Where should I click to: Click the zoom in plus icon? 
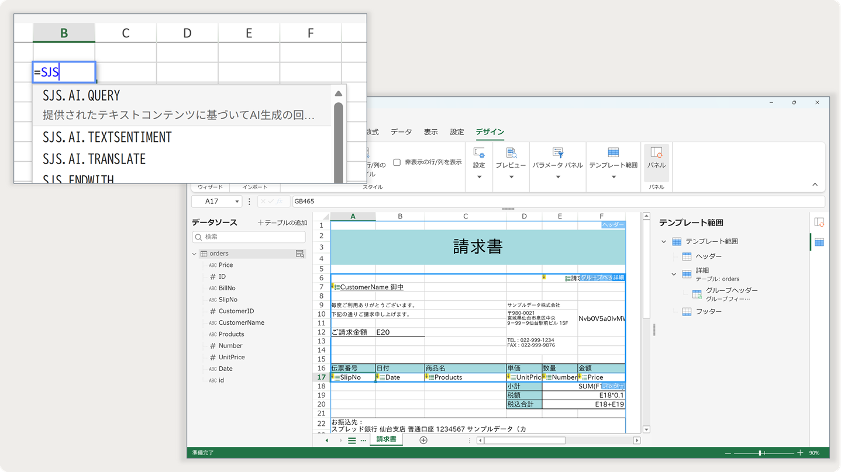pos(800,453)
